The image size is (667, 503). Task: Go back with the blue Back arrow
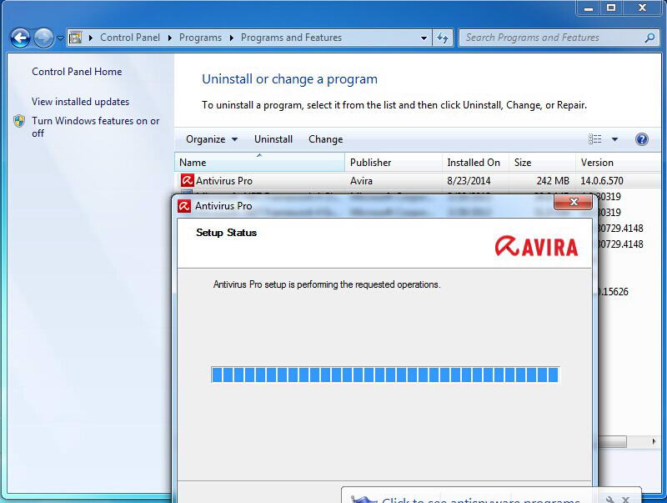(20, 38)
